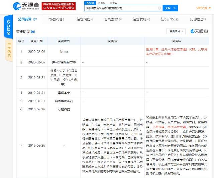The height and width of the screenshot is (178, 214).
Task: Click the 天眼查 logo at top left
Action: (26, 6)
